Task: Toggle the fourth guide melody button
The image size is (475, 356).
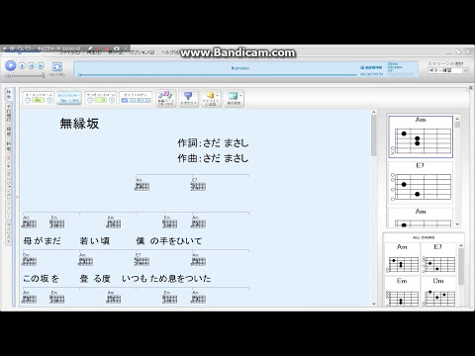Action: 146,100
